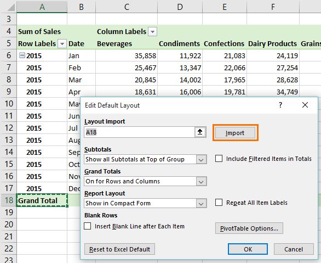Open the Column Labels filter dropdown
The width and height of the screenshot is (321, 263).
pyautogui.click(x=152, y=32)
